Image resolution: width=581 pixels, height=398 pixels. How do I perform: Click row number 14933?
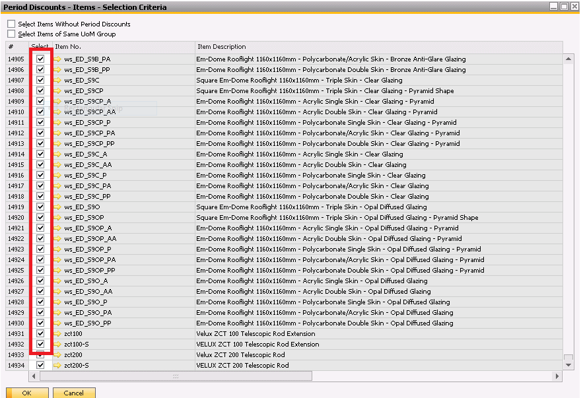16,354
